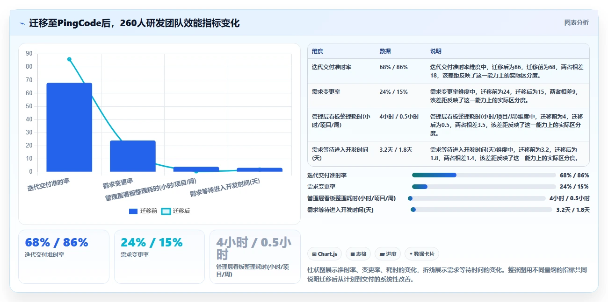Click the lightning icon beside the page title
608x302 pixels.
(22, 23)
